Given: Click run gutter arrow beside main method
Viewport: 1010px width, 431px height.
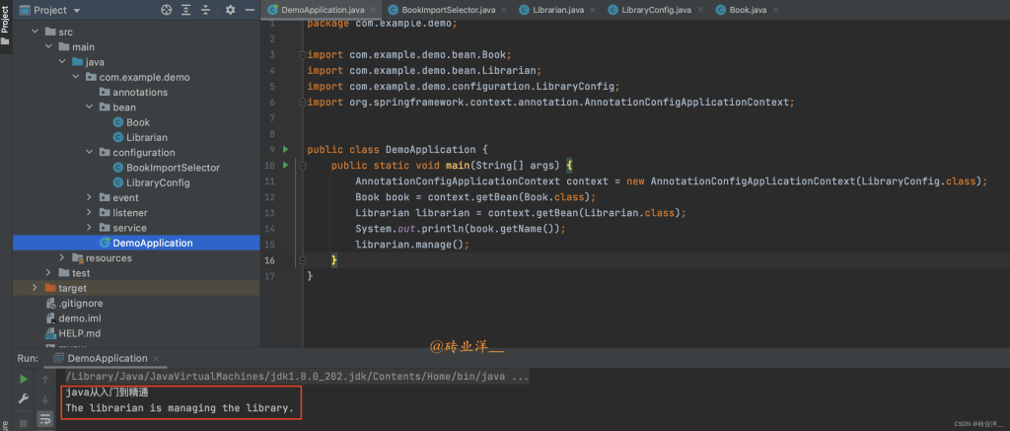Looking at the screenshot, I should coord(286,166).
